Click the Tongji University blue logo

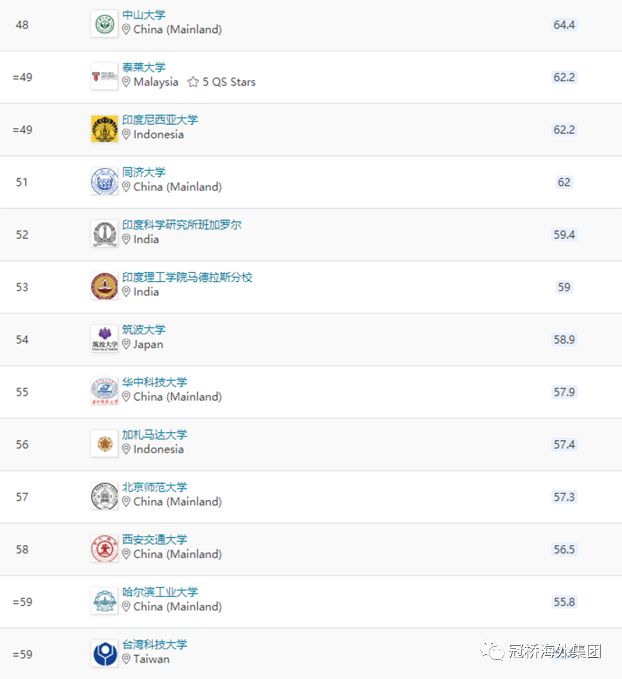tap(104, 182)
